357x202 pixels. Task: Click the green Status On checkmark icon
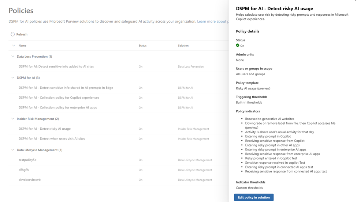[x=238, y=45]
